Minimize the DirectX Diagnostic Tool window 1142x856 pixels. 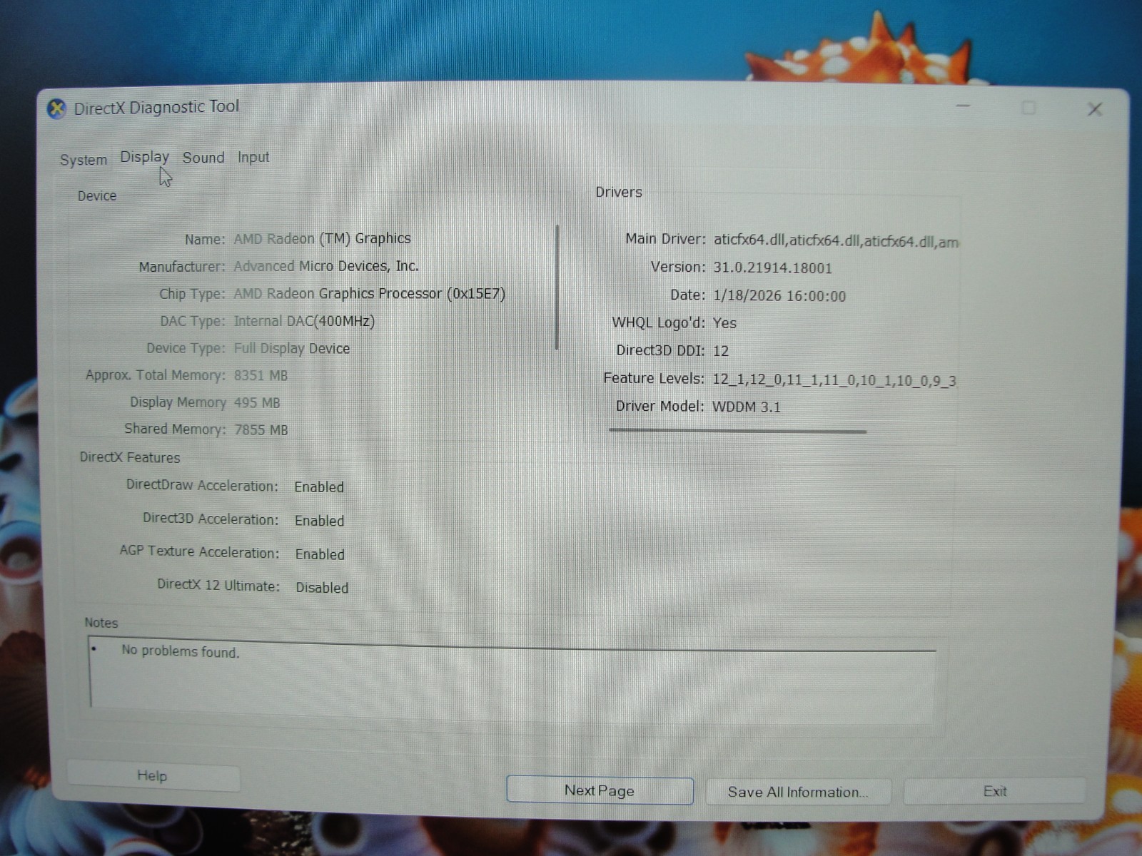coord(963,106)
